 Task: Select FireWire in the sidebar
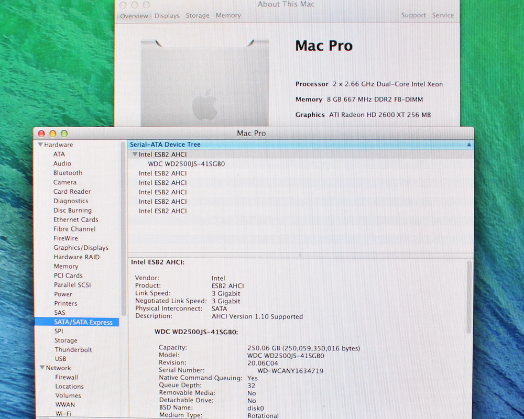(x=66, y=238)
